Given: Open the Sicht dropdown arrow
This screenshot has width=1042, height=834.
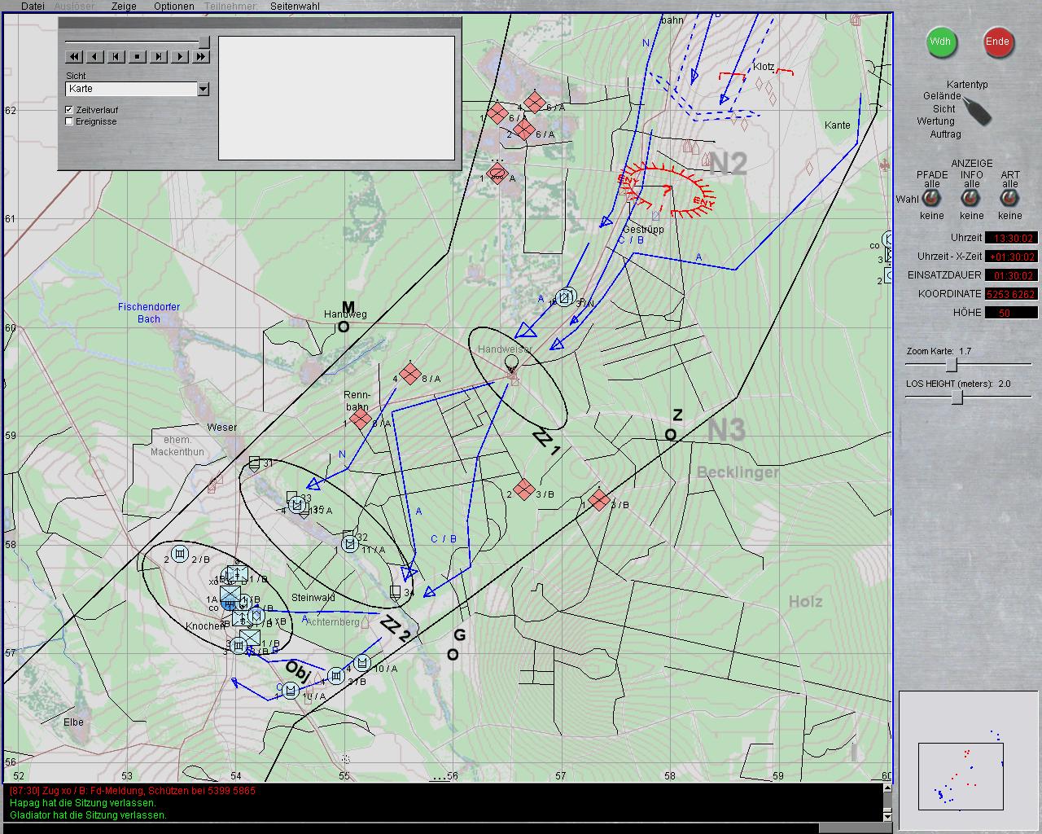Looking at the screenshot, I should point(204,89).
